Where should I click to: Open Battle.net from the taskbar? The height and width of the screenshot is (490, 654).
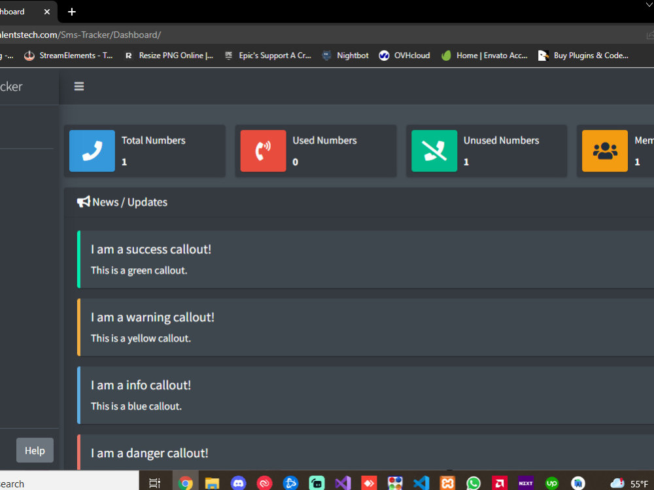[291, 483]
